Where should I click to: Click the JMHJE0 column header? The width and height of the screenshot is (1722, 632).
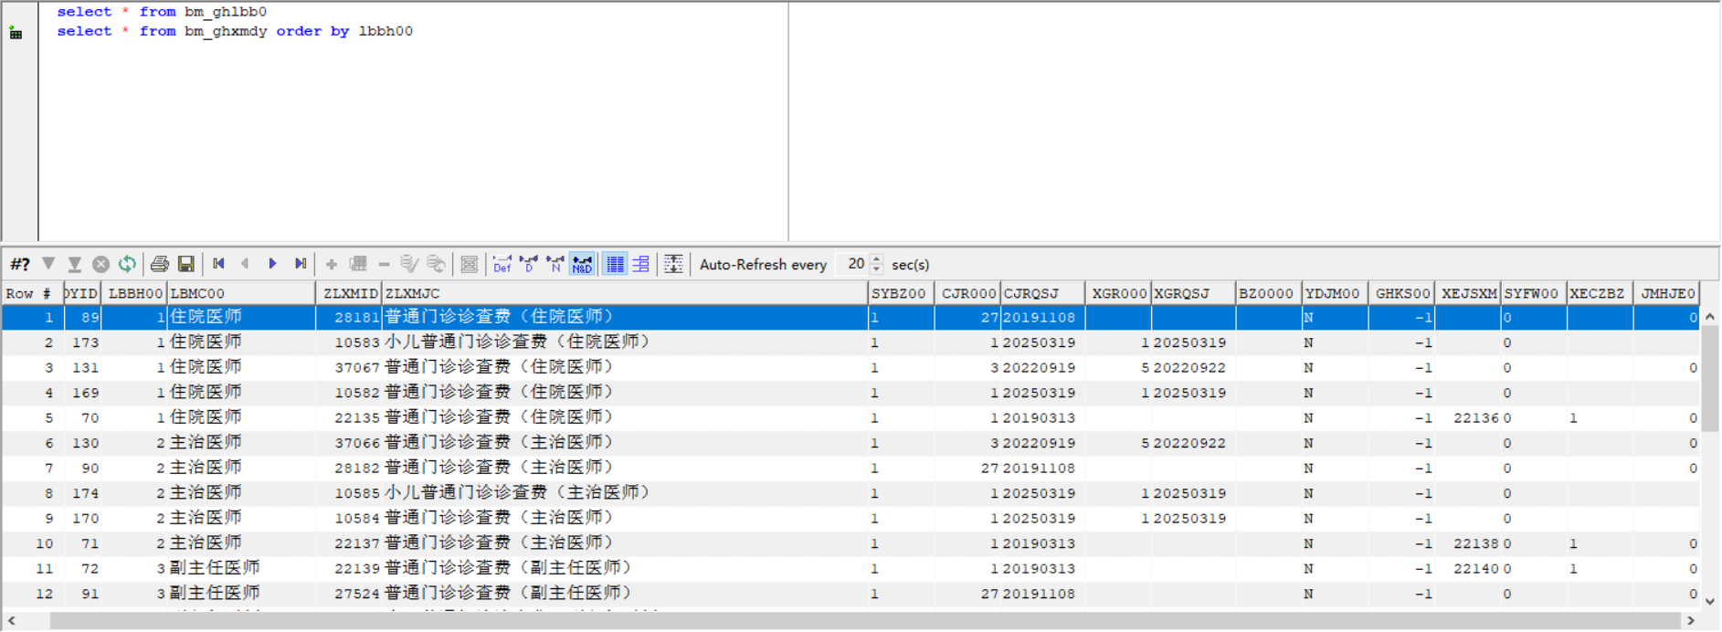[x=1666, y=293]
